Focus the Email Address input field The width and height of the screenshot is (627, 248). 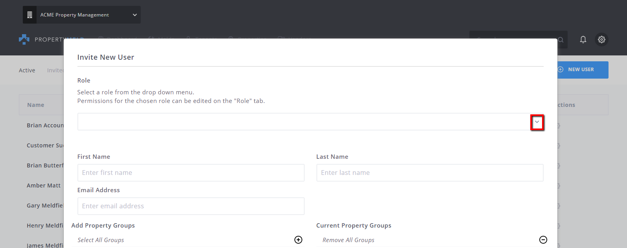[x=191, y=206]
